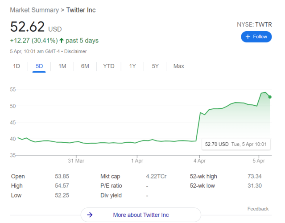Click the green up arrow near past 5 days
Image resolution: width=285 pixels, height=223 pixels.
(x=62, y=40)
